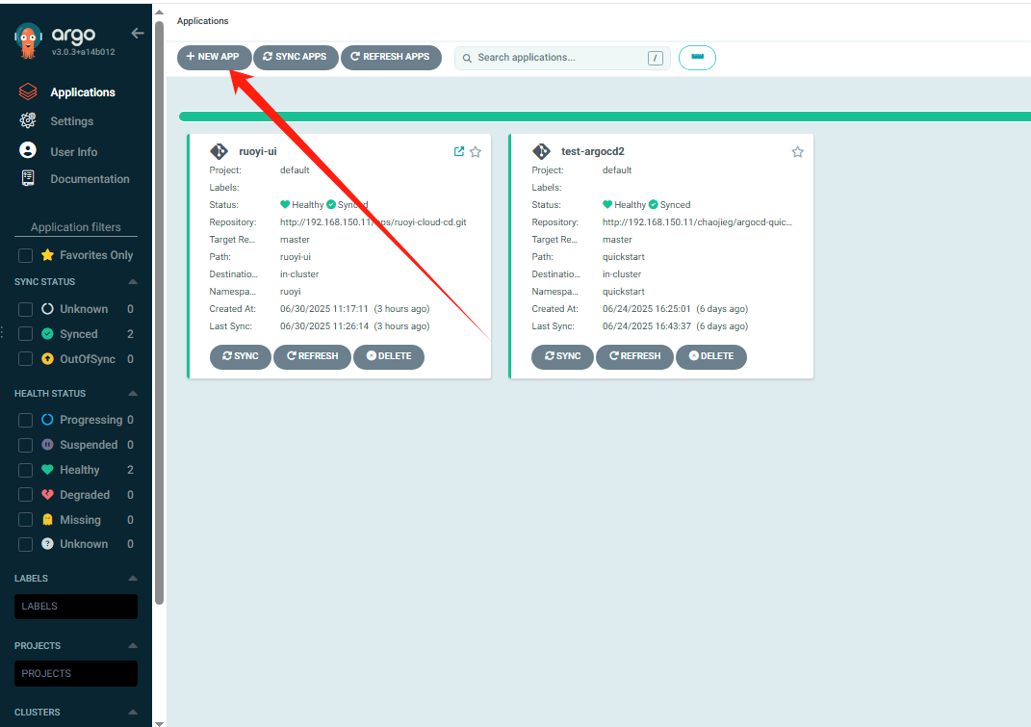Open the User Info menu item
Screen dimensions: 1031x727
73,151
